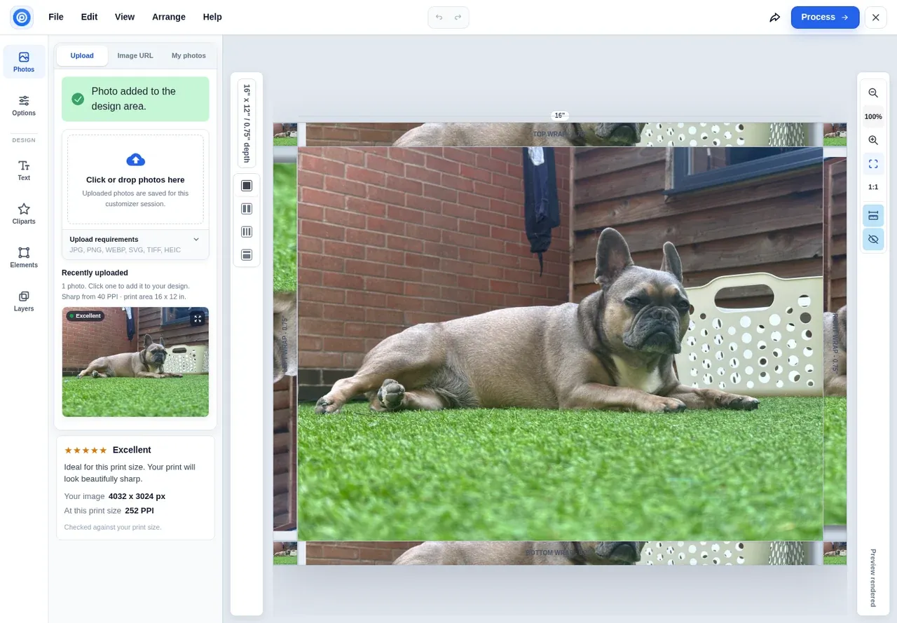Open the Cliparts panel
This screenshot has width=897, height=623.
click(24, 214)
